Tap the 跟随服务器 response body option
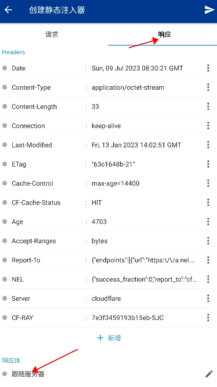Viewport: 217px width, 387px height. click(28, 374)
